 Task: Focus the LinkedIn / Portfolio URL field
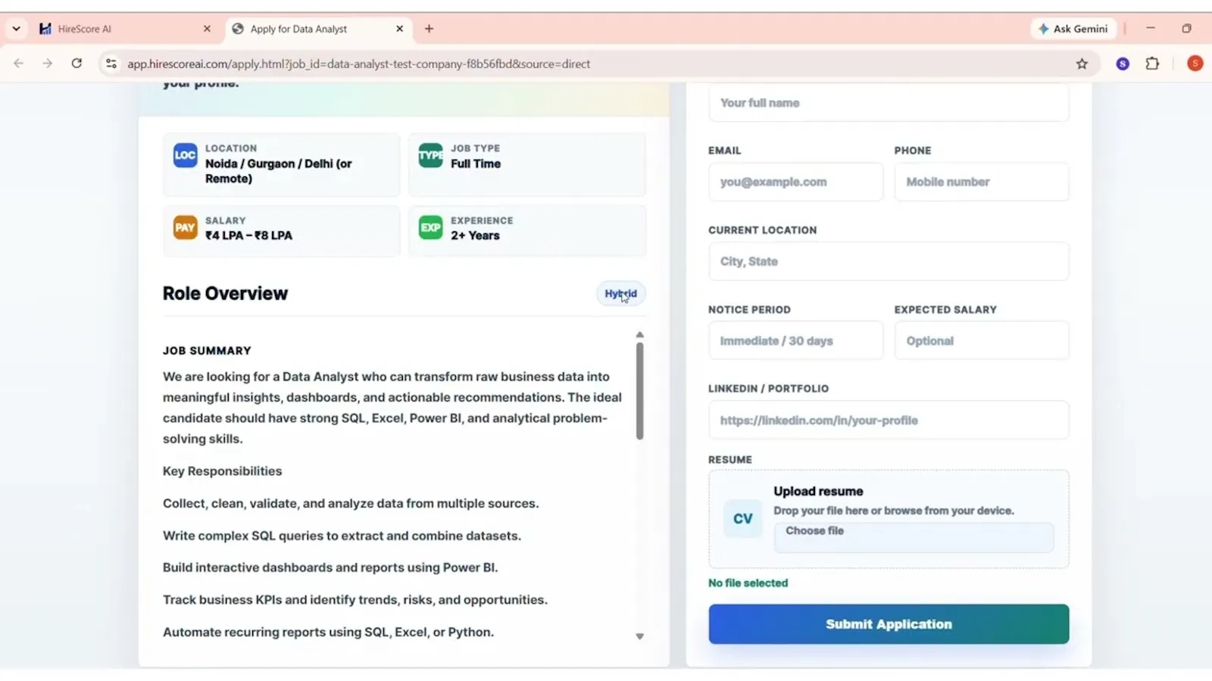(x=889, y=420)
